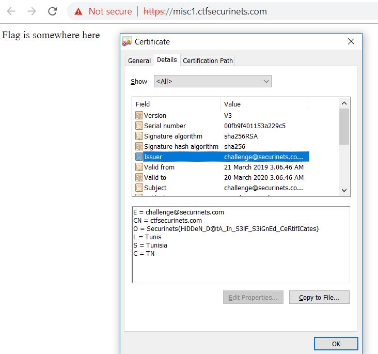Image resolution: width=378 pixels, height=354 pixels.
Task: Select the Issuer value challenge@securinets.co...
Action: [263, 157]
